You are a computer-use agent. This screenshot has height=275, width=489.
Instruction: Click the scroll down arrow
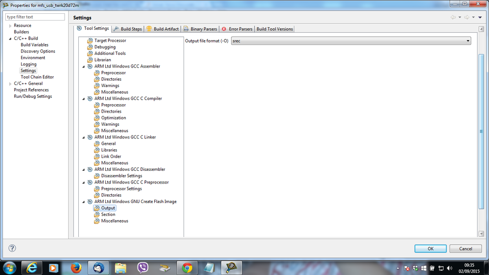coord(481,233)
